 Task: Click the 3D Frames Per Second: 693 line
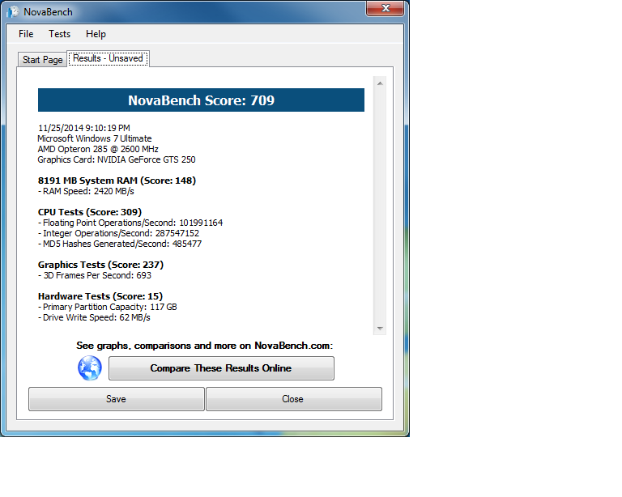[x=95, y=275]
